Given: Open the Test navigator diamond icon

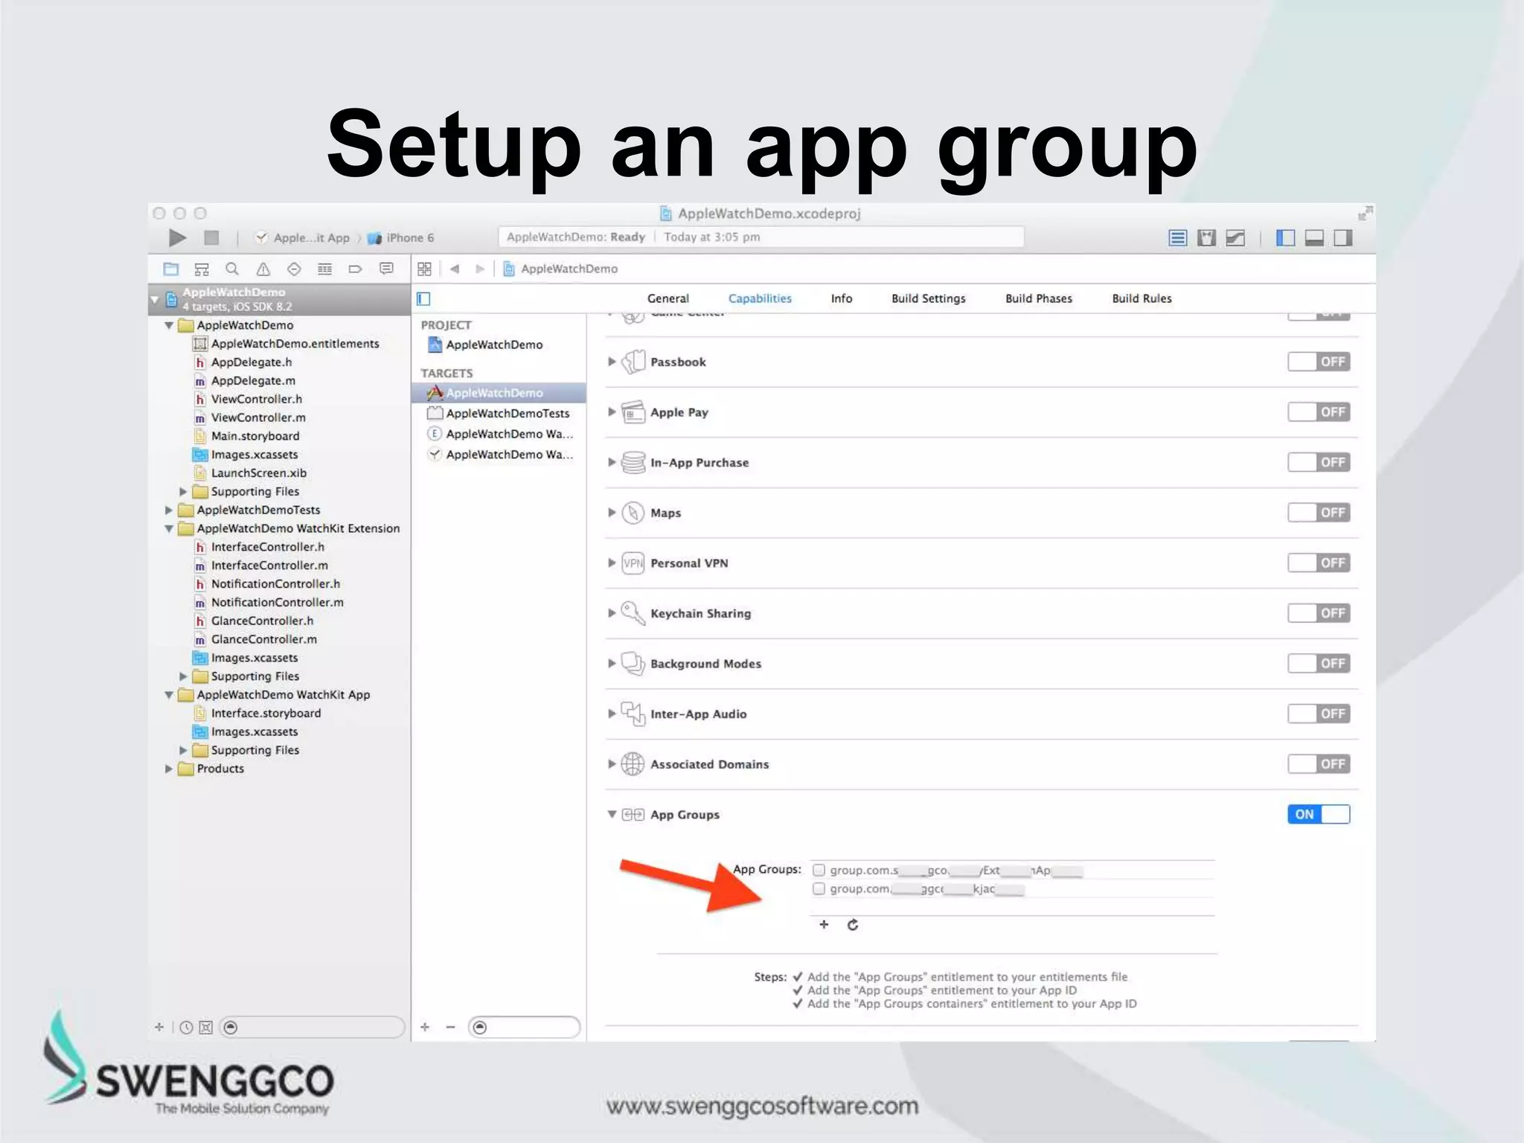Looking at the screenshot, I should coord(294,269).
